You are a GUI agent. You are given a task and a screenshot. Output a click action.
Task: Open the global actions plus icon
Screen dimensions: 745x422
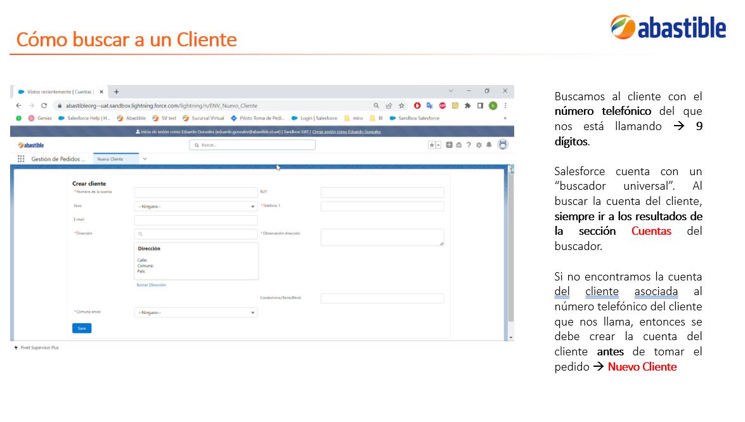[x=449, y=145]
